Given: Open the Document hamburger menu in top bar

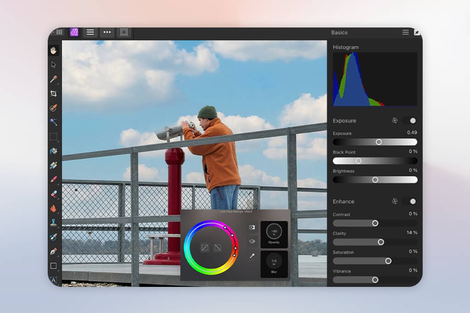Looking at the screenshot, I should coord(90,32).
